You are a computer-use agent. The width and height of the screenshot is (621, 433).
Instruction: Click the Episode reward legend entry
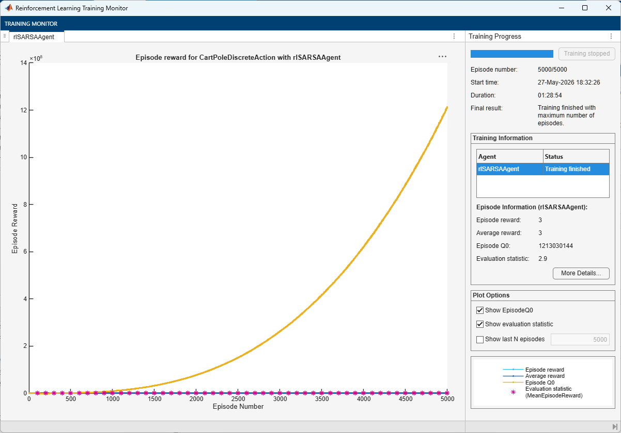point(533,370)
